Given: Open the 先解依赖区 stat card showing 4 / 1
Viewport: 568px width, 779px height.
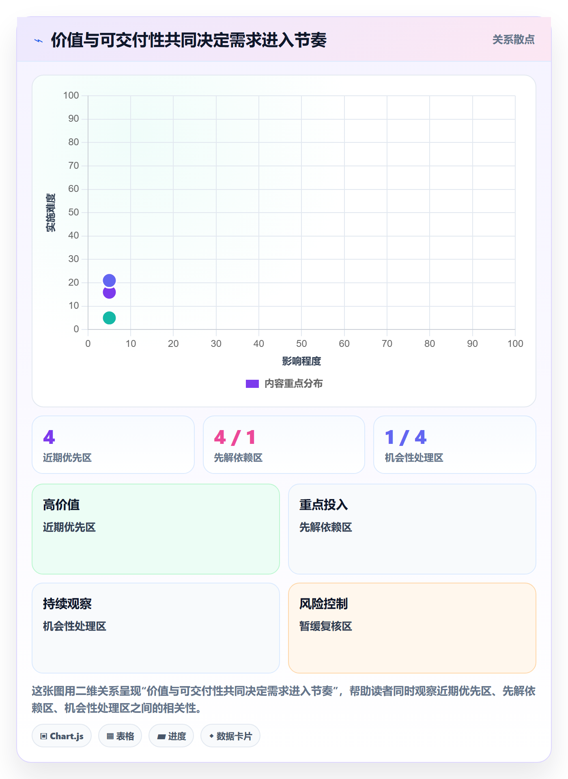Looking at the screenshot, I should click(x=284, y=445).
